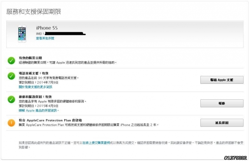Click the iPhone 5S product image

pos(21,34)
